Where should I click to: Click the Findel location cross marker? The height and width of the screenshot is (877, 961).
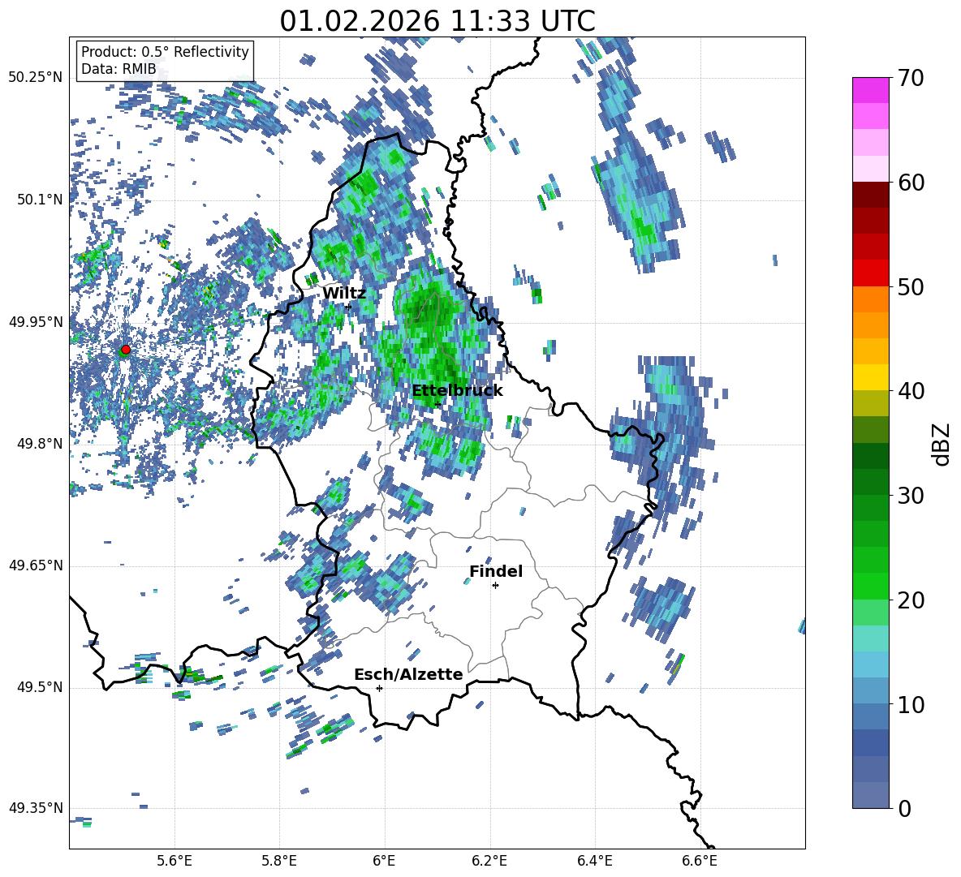(x=495, y=586)
